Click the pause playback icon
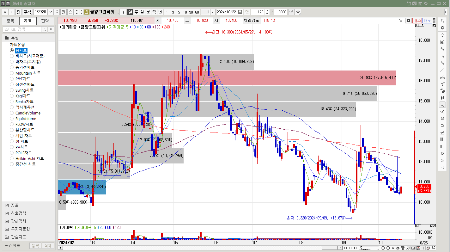 click(x=350, y=248)
